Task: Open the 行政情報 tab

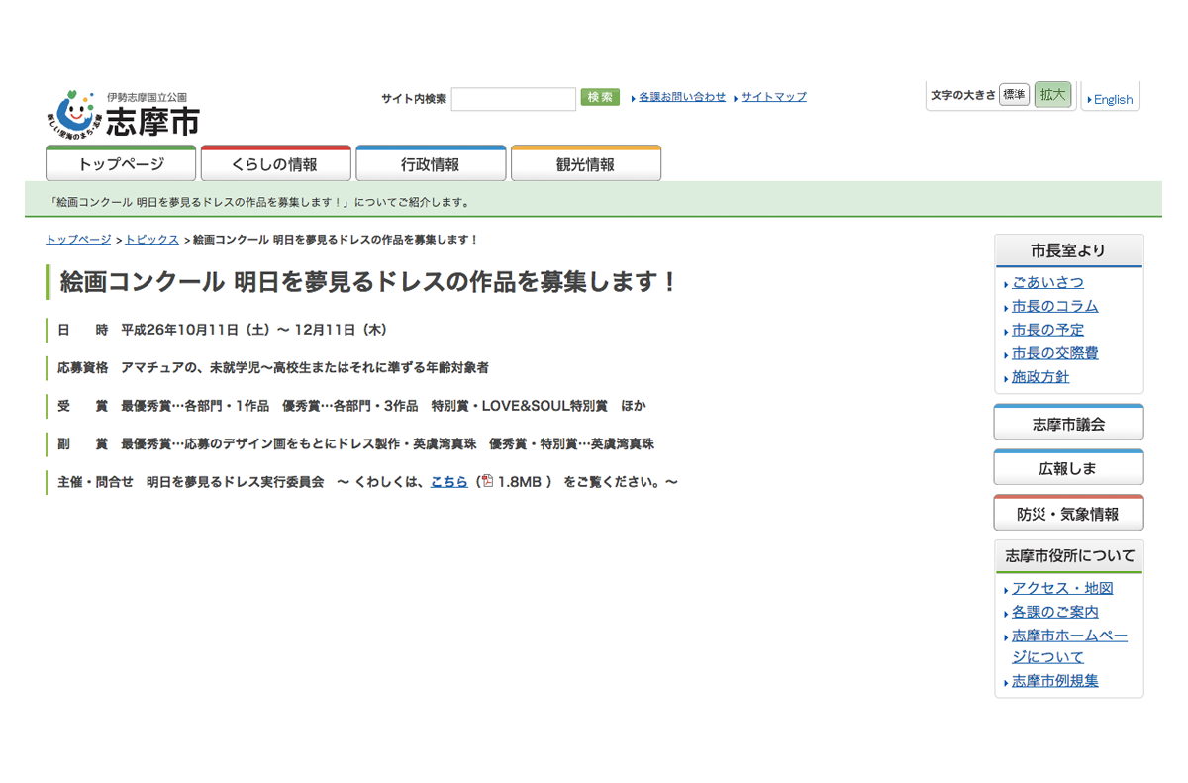Action: pyautogui.click(x=431, y=164)
